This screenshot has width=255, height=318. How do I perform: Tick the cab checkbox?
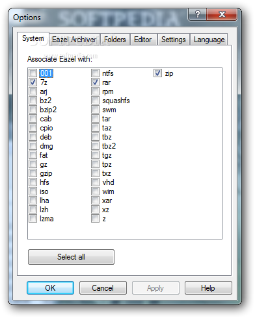(x=33, y=119)
